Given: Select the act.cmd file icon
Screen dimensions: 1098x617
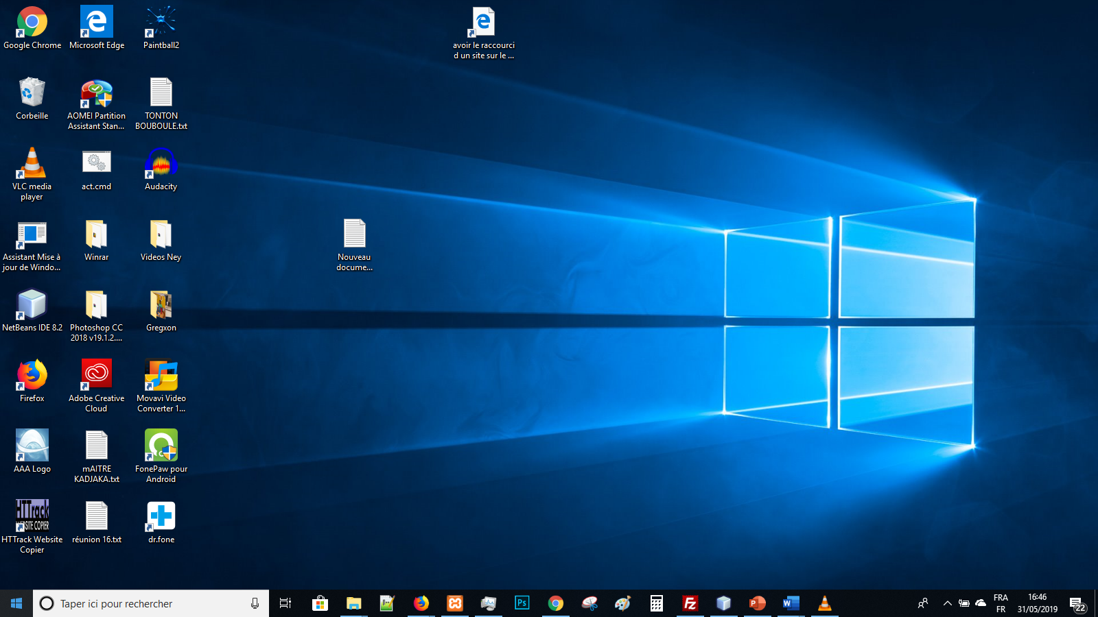Looking at the screenshot, I should (97, 169).
